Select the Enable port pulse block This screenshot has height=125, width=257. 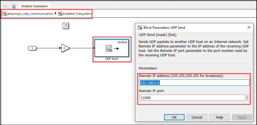[66, 26]
